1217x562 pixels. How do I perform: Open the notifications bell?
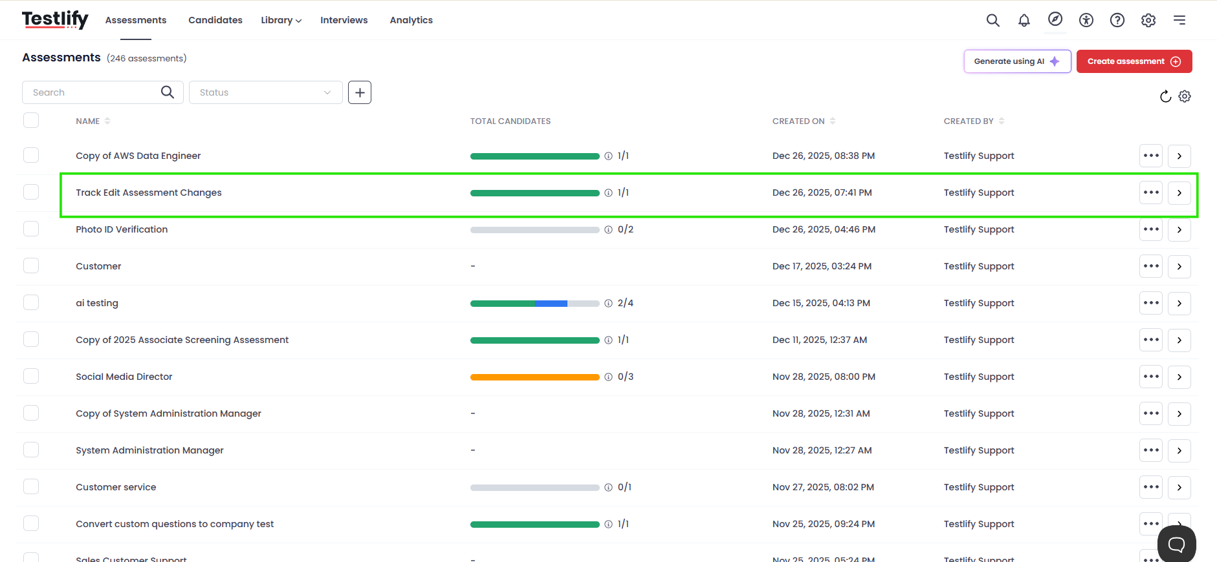point(1024,20)
